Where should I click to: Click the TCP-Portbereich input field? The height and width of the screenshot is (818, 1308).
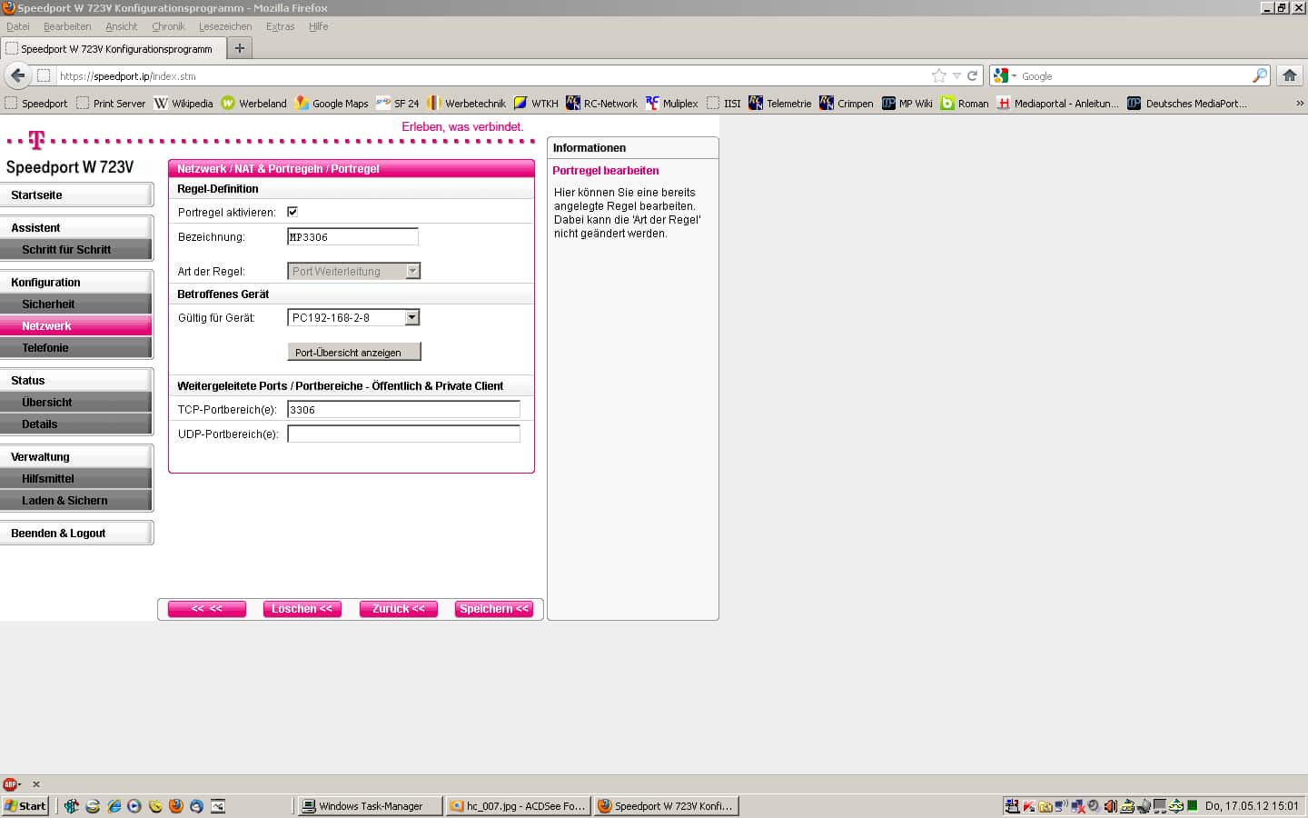(403, 410)
